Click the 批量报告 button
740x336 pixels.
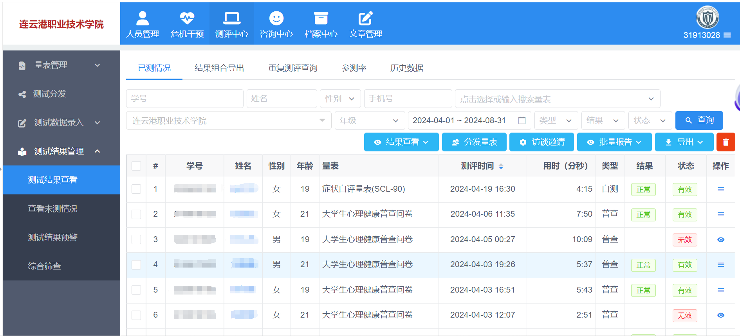614,142
